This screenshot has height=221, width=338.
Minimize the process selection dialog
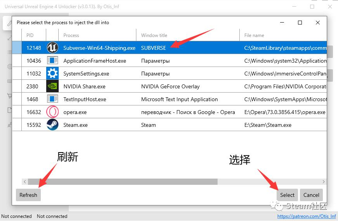(282, 23)
